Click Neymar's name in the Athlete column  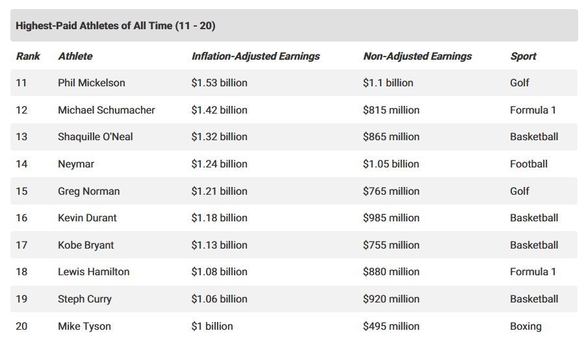pos(76,164)
